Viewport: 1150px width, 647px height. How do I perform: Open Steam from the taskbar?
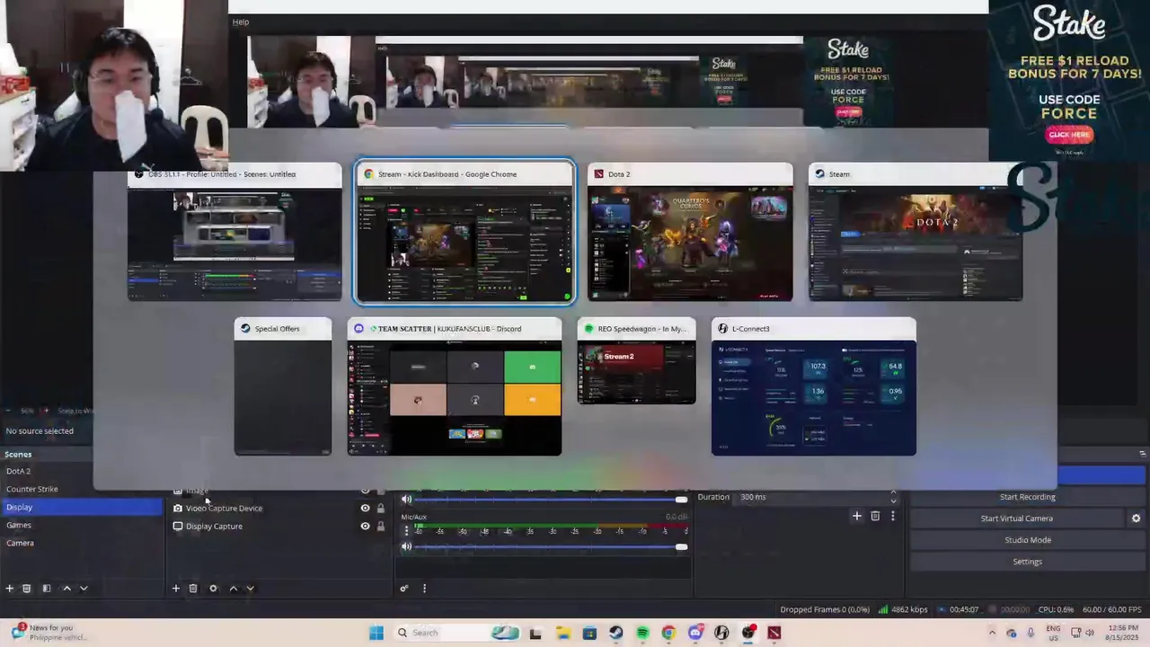(x=616, y=633)
